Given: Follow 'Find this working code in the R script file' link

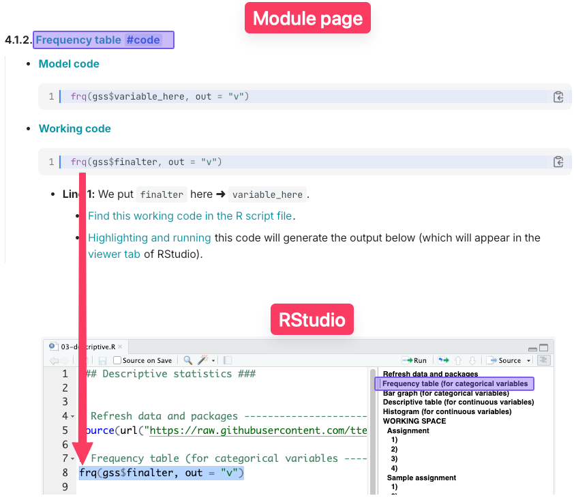Looking at the screenshot, I should [x=190, y=216].
